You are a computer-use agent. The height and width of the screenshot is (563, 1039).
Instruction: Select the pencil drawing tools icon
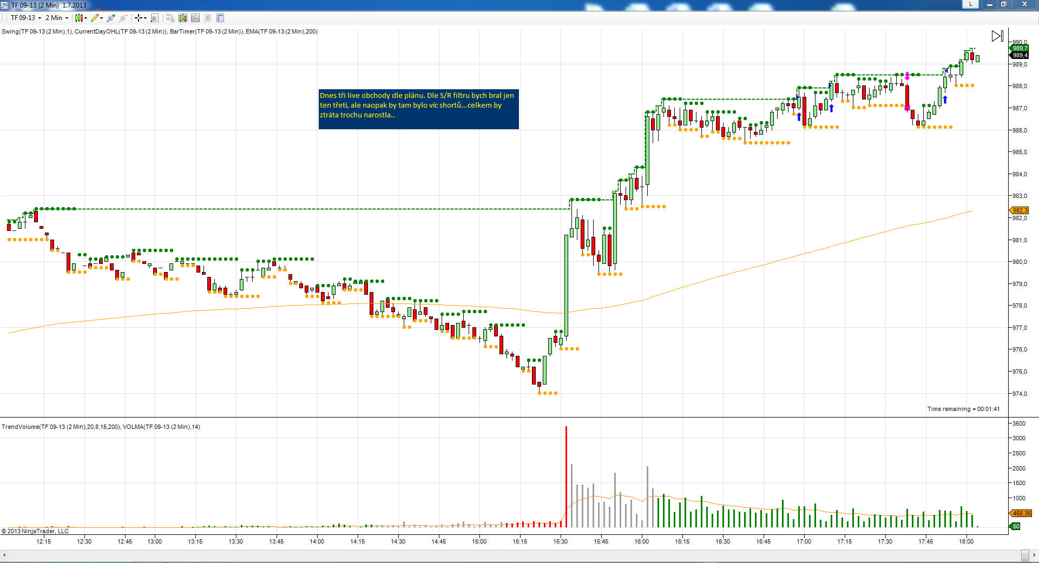coord(95,18)
